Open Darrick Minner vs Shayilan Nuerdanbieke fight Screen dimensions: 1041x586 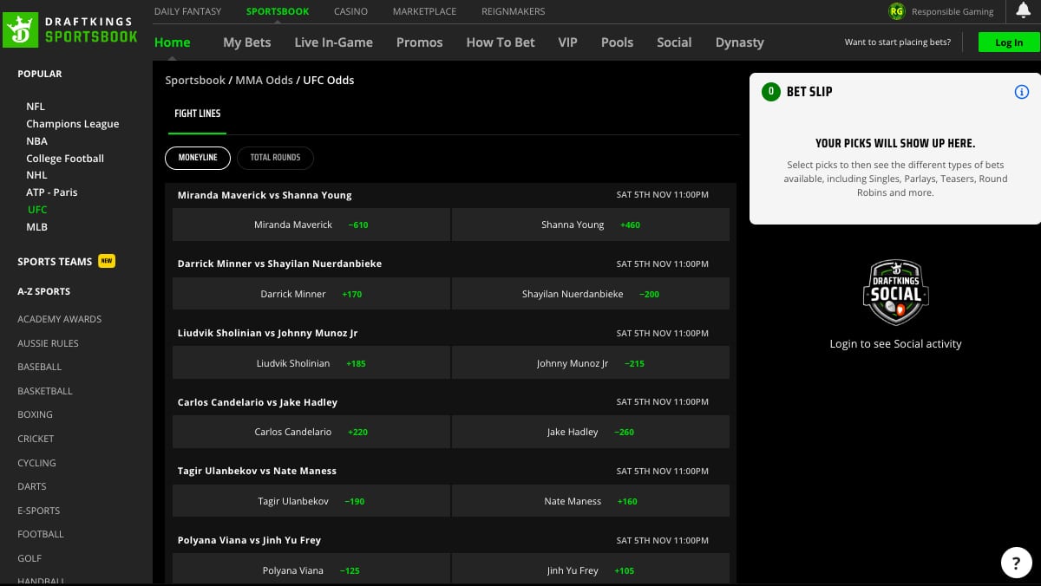coord(279,264)
